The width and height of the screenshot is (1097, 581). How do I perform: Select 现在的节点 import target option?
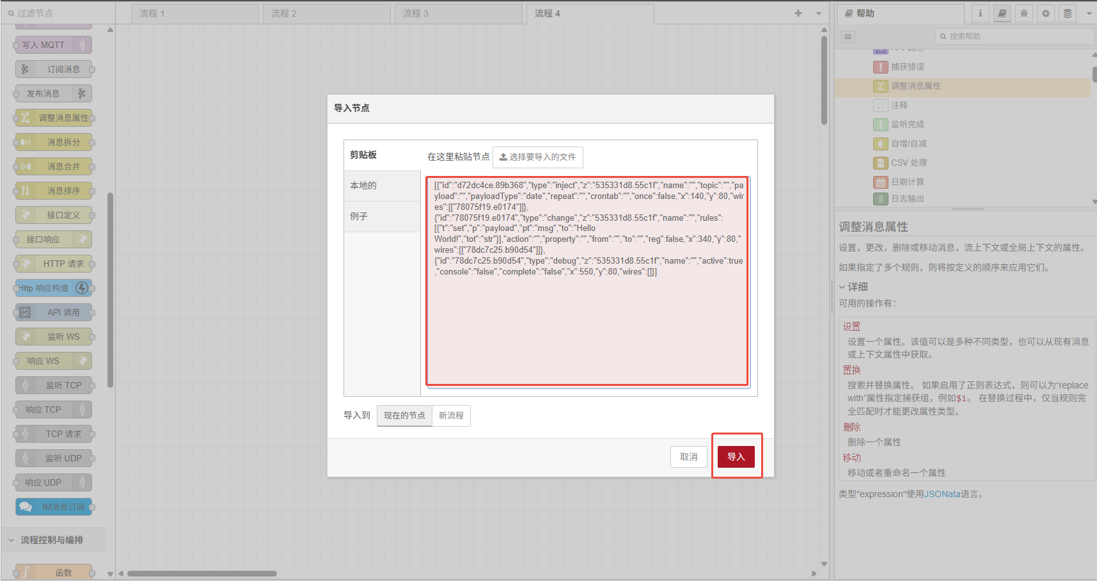pyautogui.click(x=404, y=416)
